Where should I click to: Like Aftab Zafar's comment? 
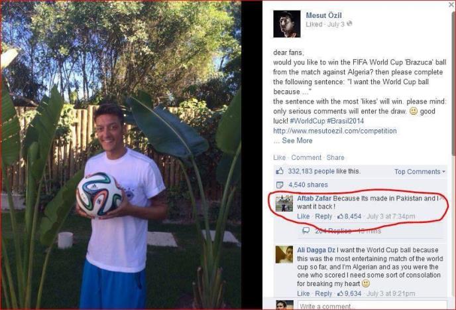tap(304, 216)
